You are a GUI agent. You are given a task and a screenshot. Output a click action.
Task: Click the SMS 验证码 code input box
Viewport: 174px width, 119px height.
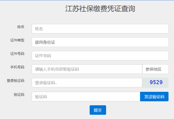[86, 97]
